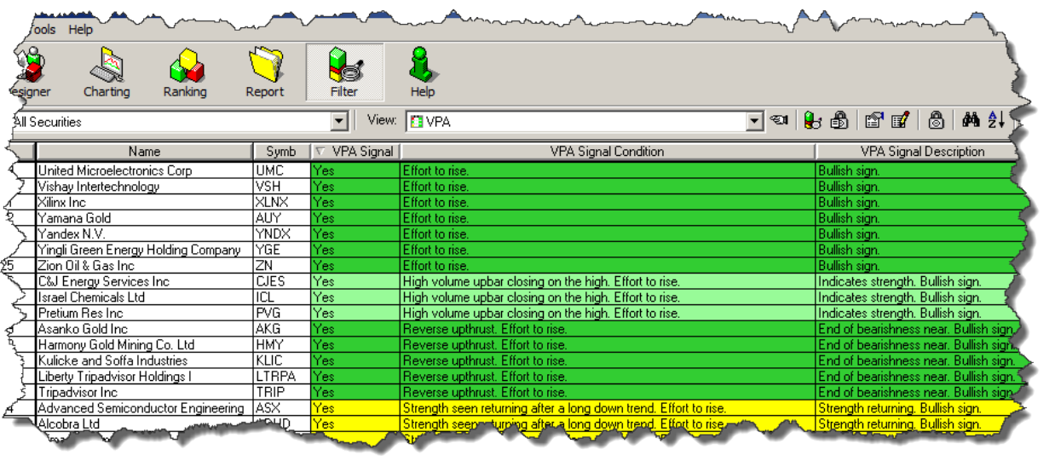Sort by the Name column header

pyautogui.click(x=144, y=152)
